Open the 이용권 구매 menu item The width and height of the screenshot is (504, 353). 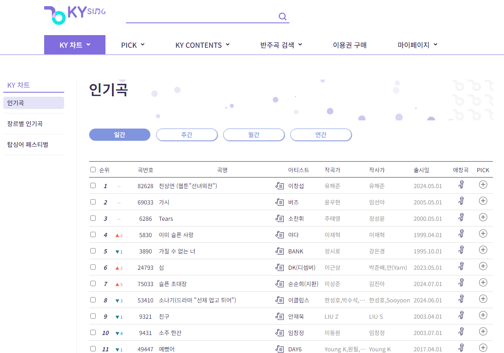(349, 45)
